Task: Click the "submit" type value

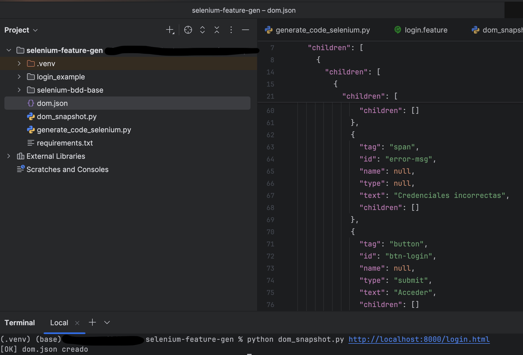Action: (411, 280)
